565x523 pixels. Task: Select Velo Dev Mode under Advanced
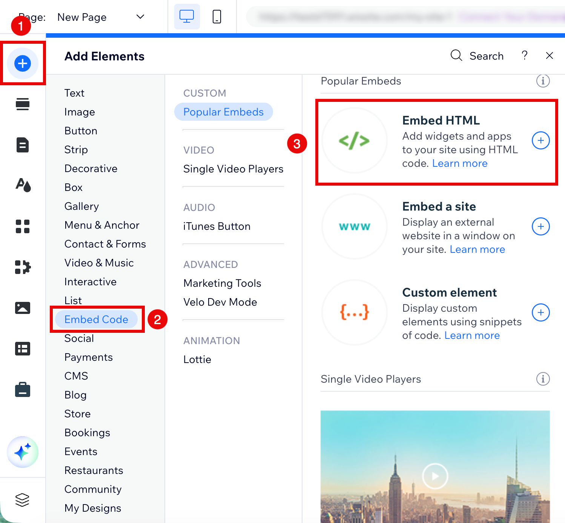pyautogui.click(x=220, y=302)
